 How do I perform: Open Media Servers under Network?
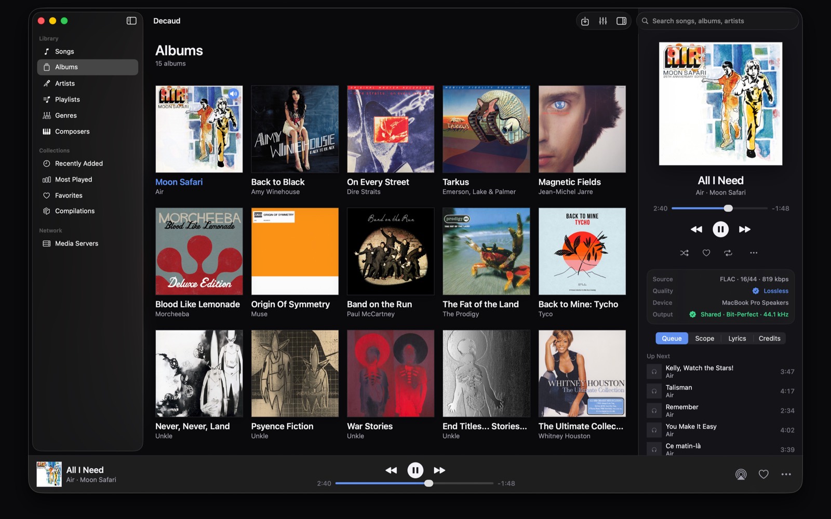pos(88,243)
